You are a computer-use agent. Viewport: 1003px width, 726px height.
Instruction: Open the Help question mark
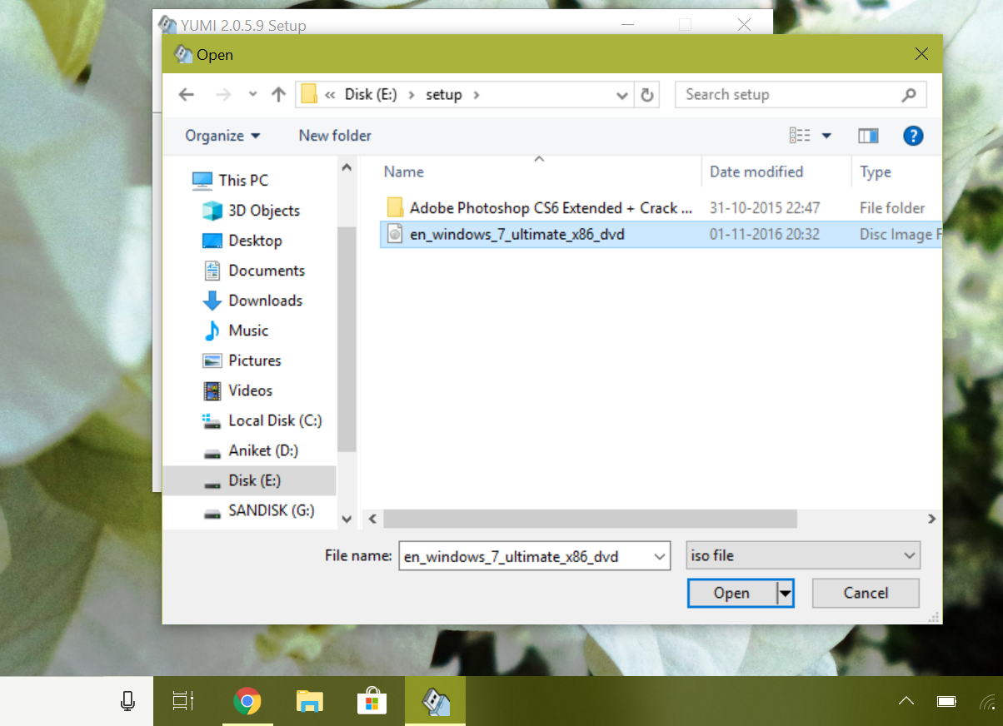pyautogui.click(x=913, y=136)
